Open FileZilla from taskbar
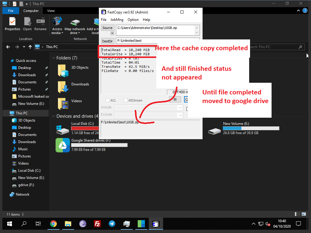The width and height of the screenshot is (311, 233). coord(97,224)
